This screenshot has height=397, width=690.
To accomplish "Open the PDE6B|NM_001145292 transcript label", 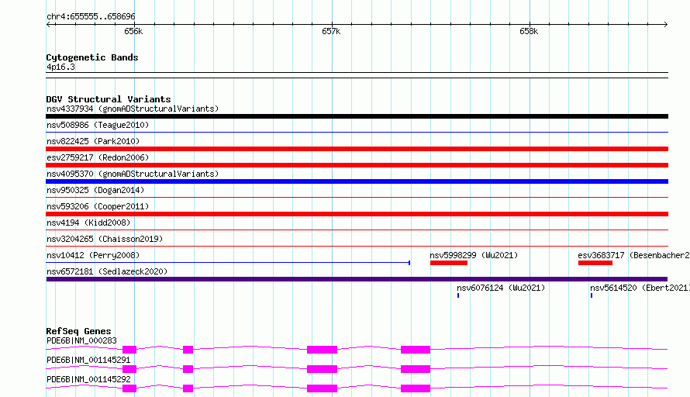I will (x=88, y=379).
